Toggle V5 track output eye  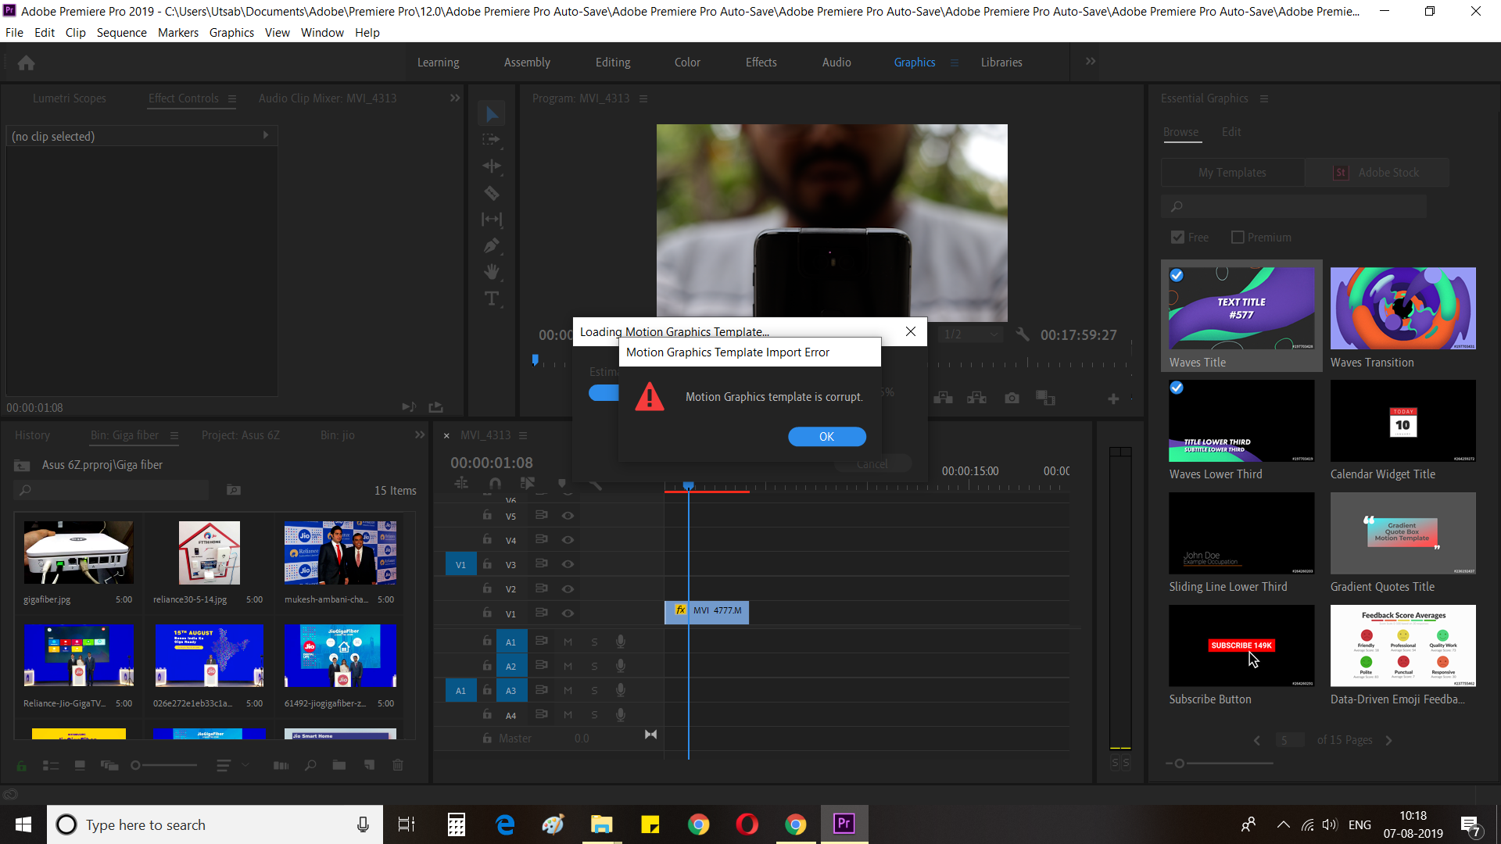[568, 516]
